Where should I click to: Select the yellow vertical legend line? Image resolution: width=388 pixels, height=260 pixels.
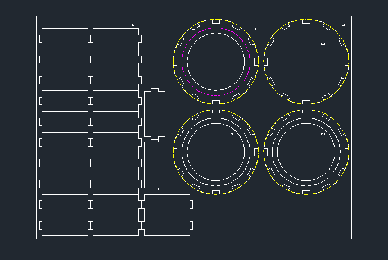point(234,223)
